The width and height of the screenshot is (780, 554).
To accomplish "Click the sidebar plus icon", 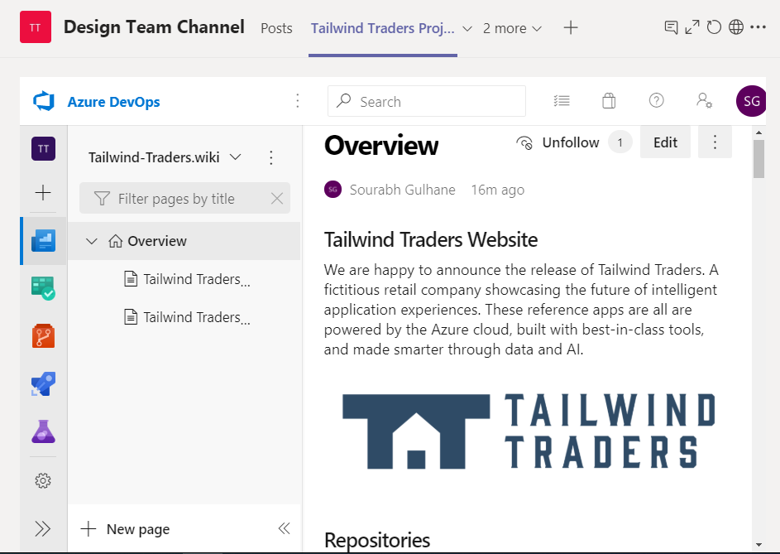I will (43, 192).
